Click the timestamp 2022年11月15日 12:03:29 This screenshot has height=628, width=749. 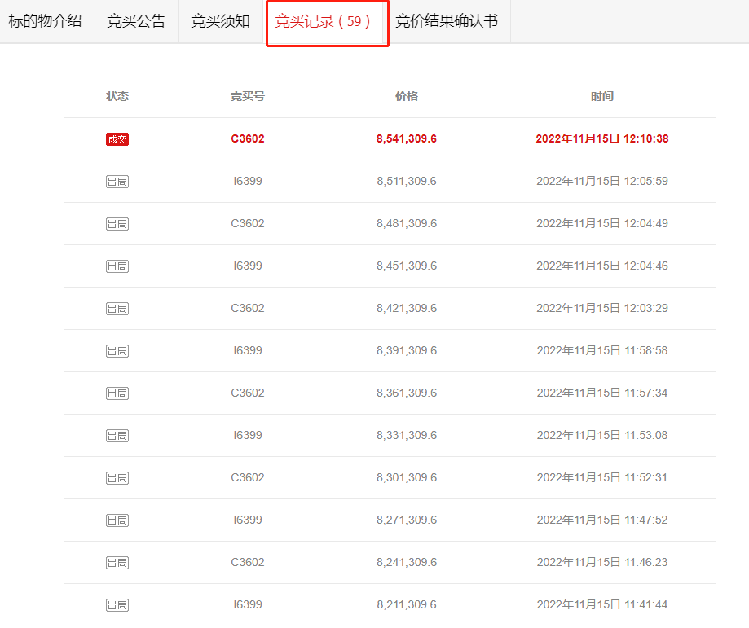tap(601, 308)
